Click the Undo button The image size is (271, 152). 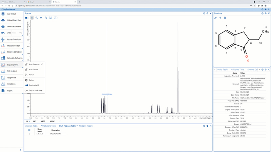[x=7, y=33]
